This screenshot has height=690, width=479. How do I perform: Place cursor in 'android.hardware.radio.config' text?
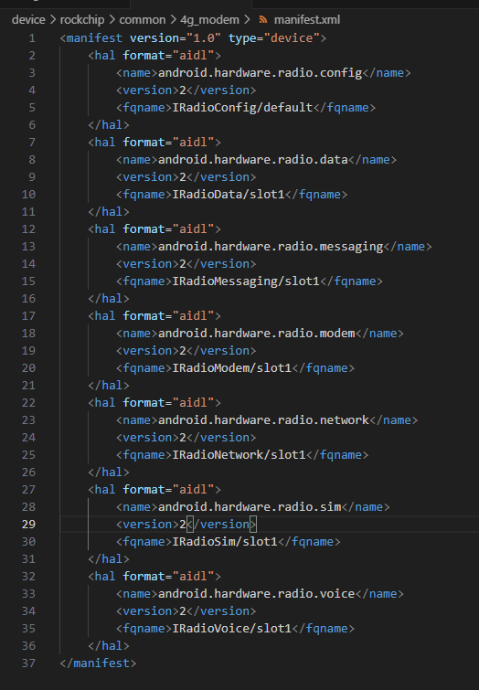260,73
